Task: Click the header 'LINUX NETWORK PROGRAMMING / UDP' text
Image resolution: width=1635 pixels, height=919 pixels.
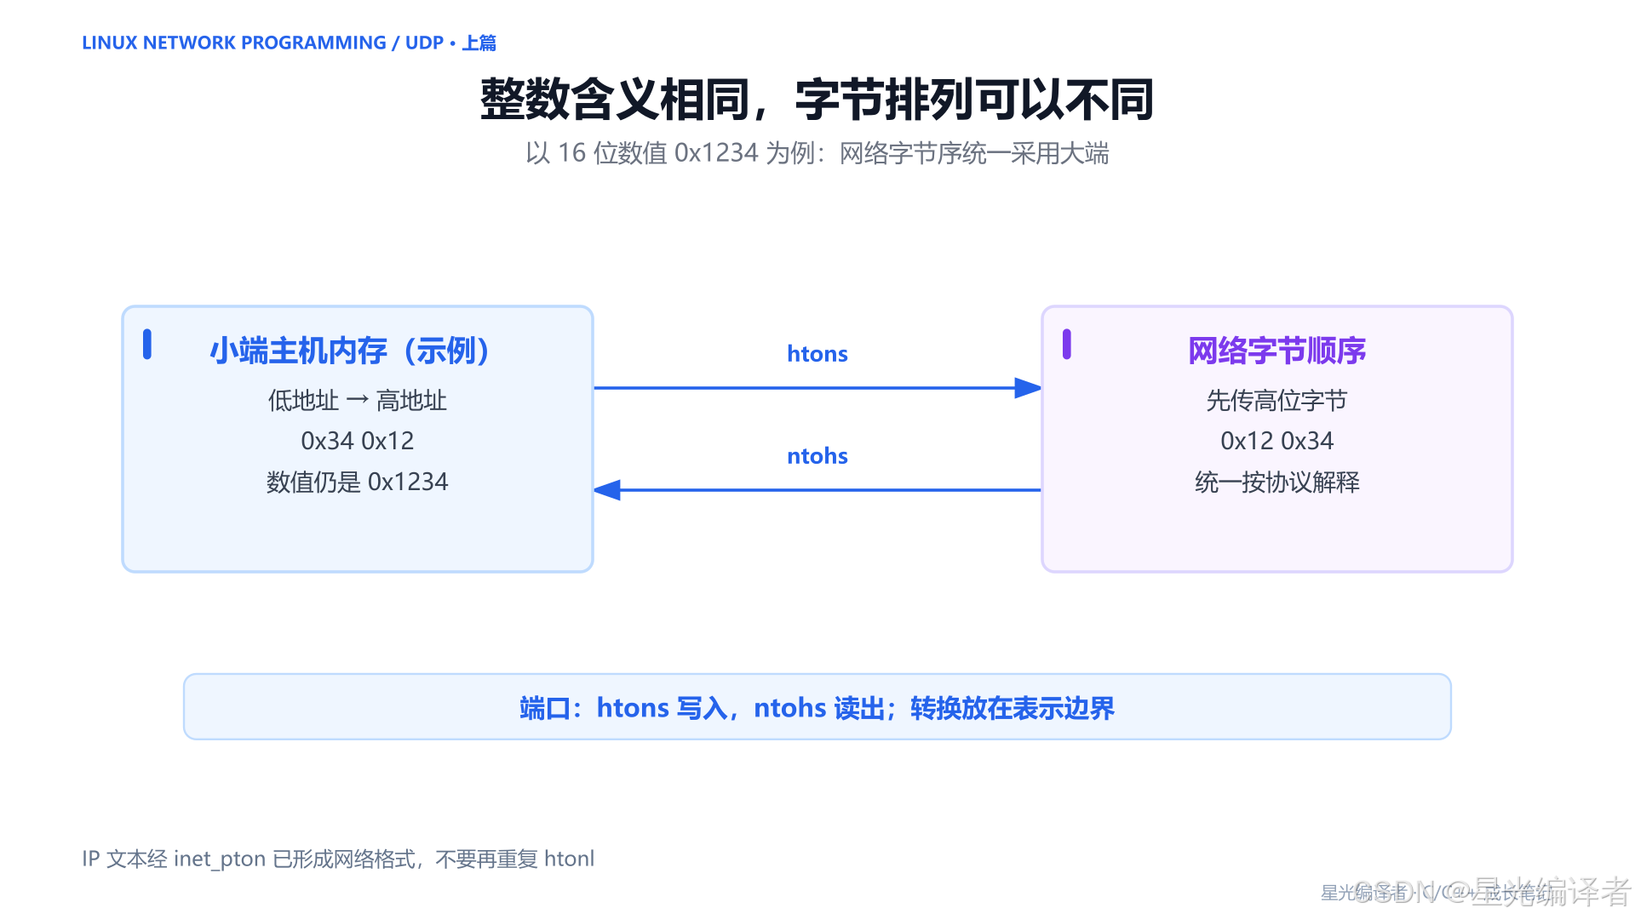Action: [x=263, y=43]
